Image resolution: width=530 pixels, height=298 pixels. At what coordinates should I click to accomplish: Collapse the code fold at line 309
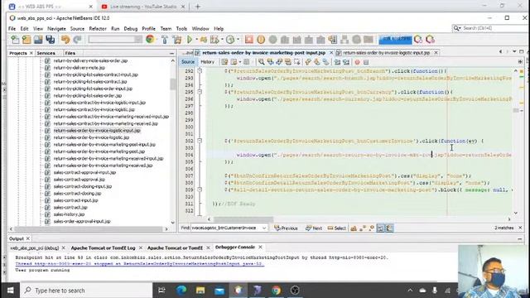[200, 190]
